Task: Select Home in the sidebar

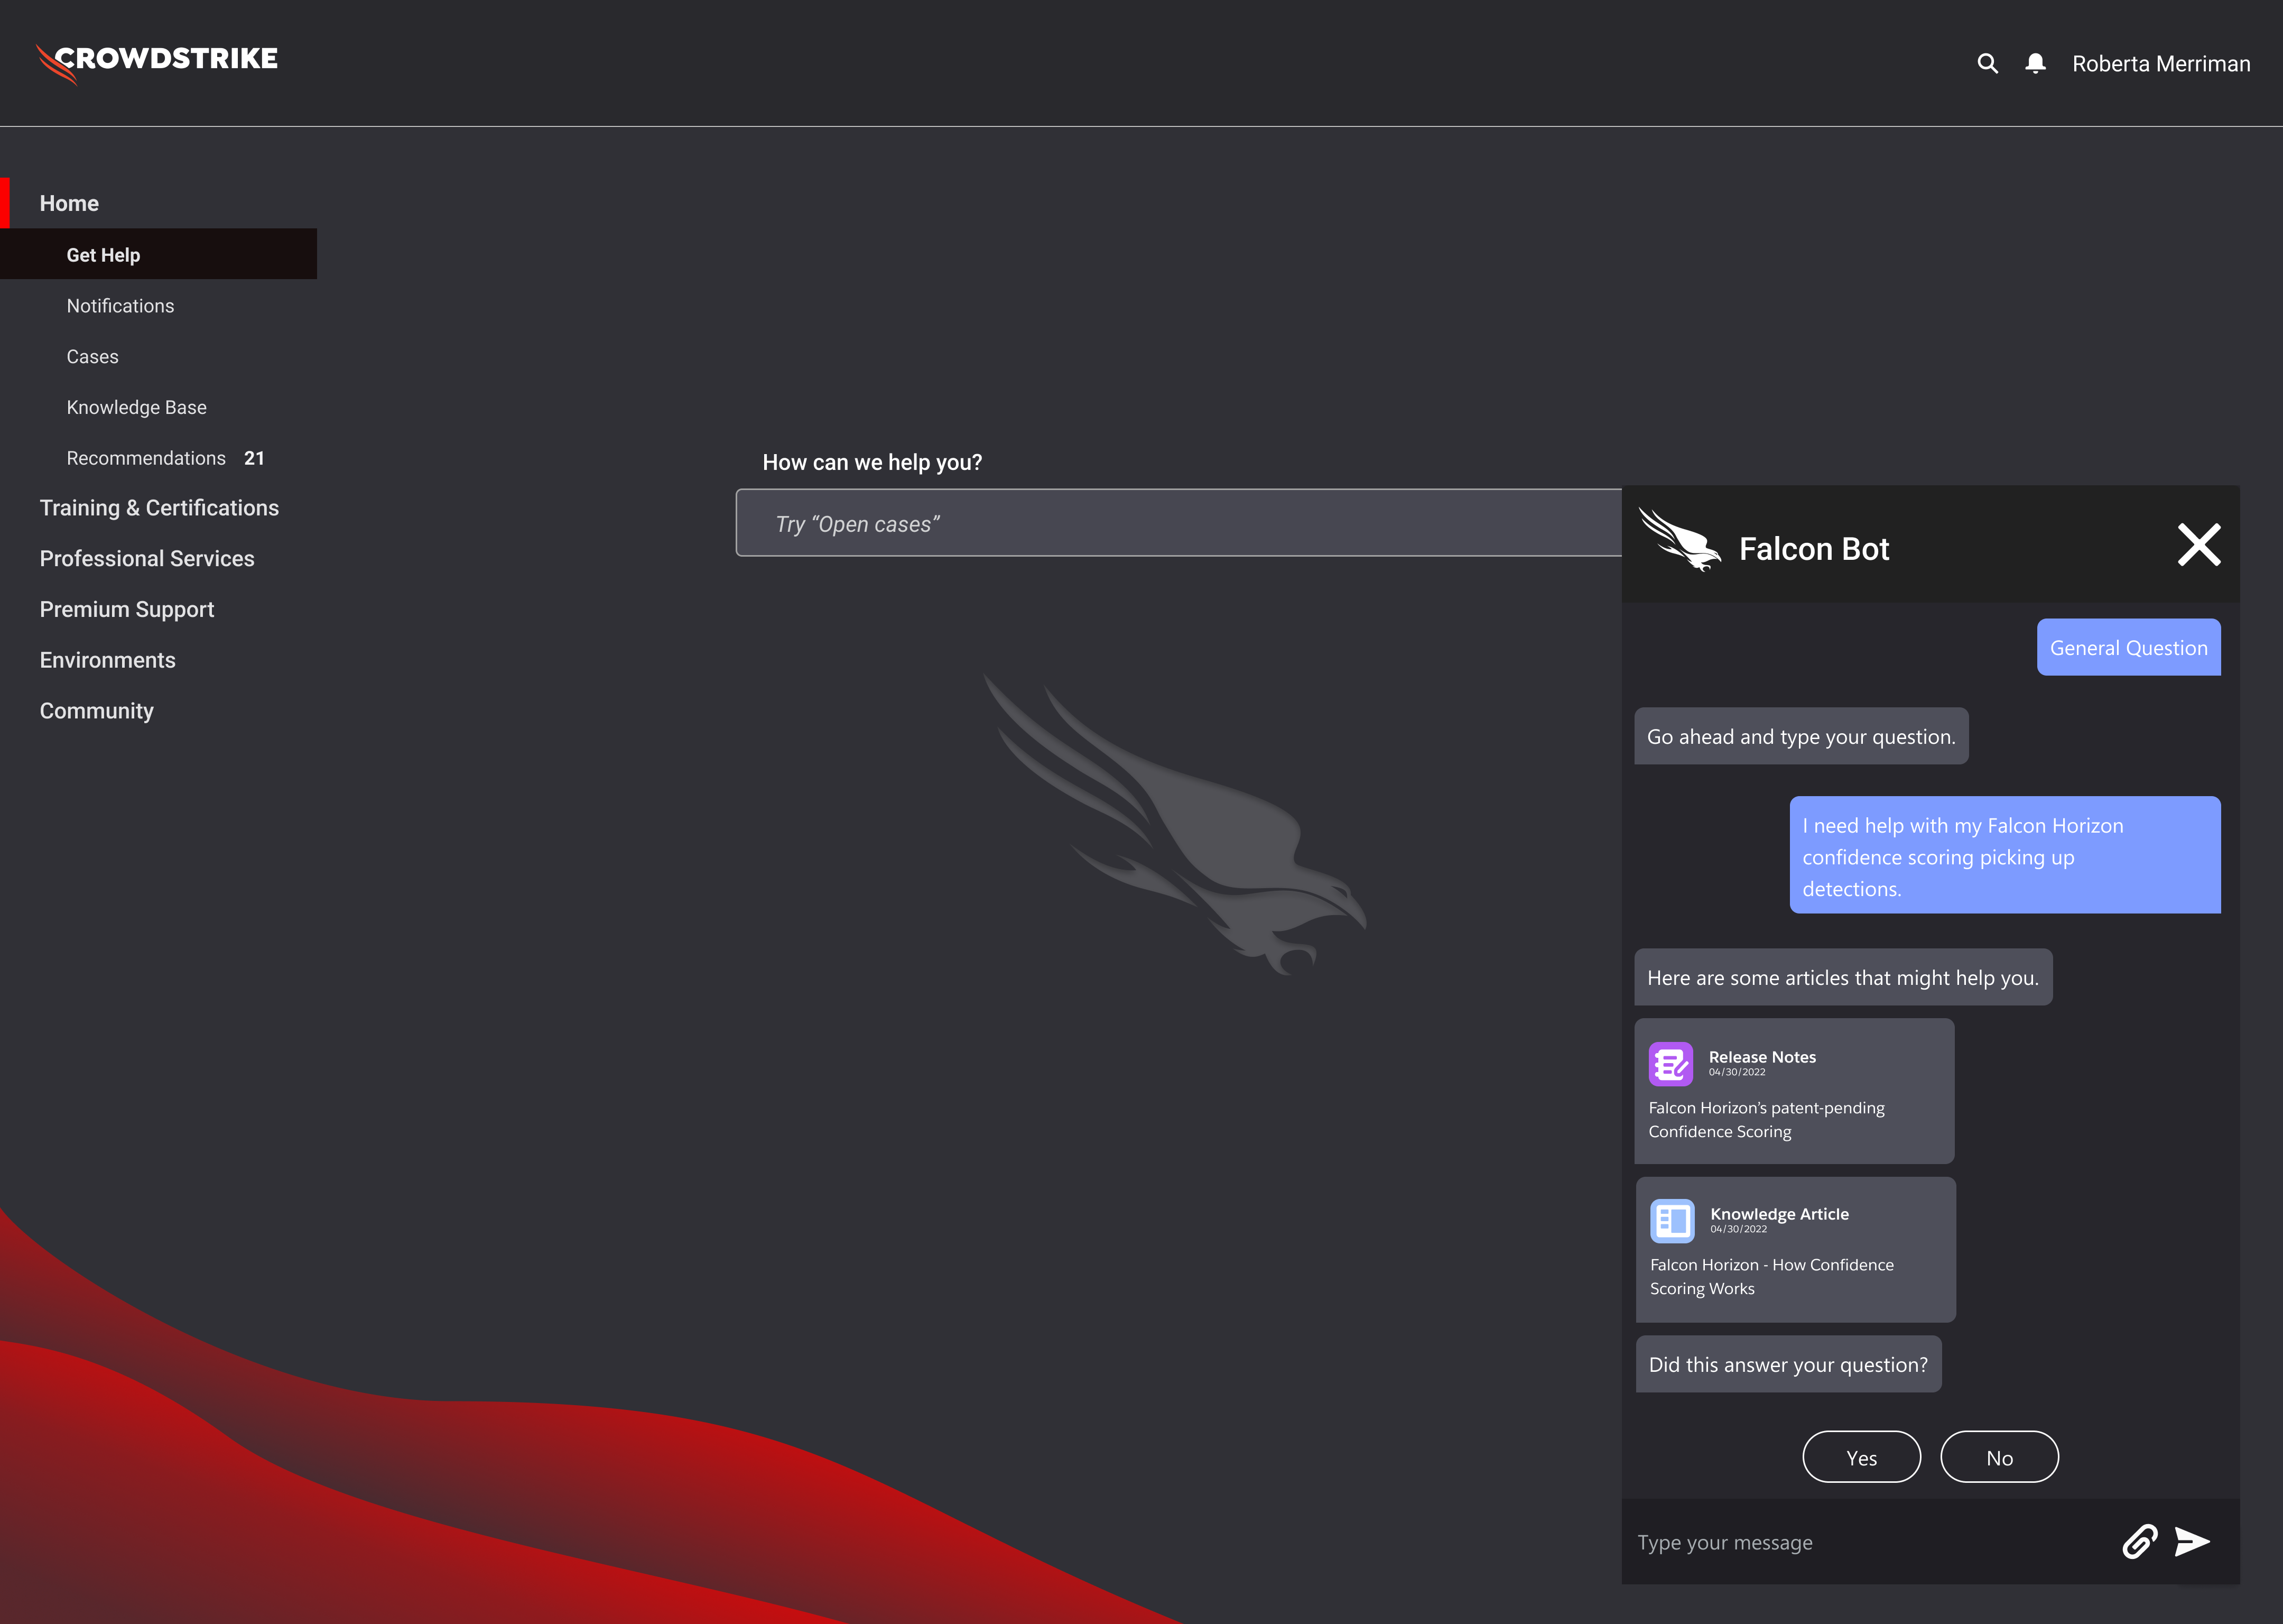Action: pos(69,203)
